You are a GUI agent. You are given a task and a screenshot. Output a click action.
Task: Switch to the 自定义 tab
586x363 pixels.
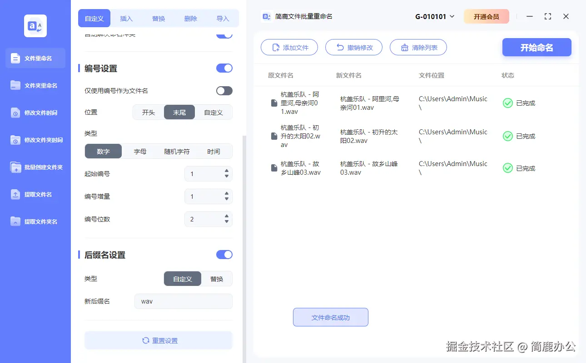tap(94, 19)
